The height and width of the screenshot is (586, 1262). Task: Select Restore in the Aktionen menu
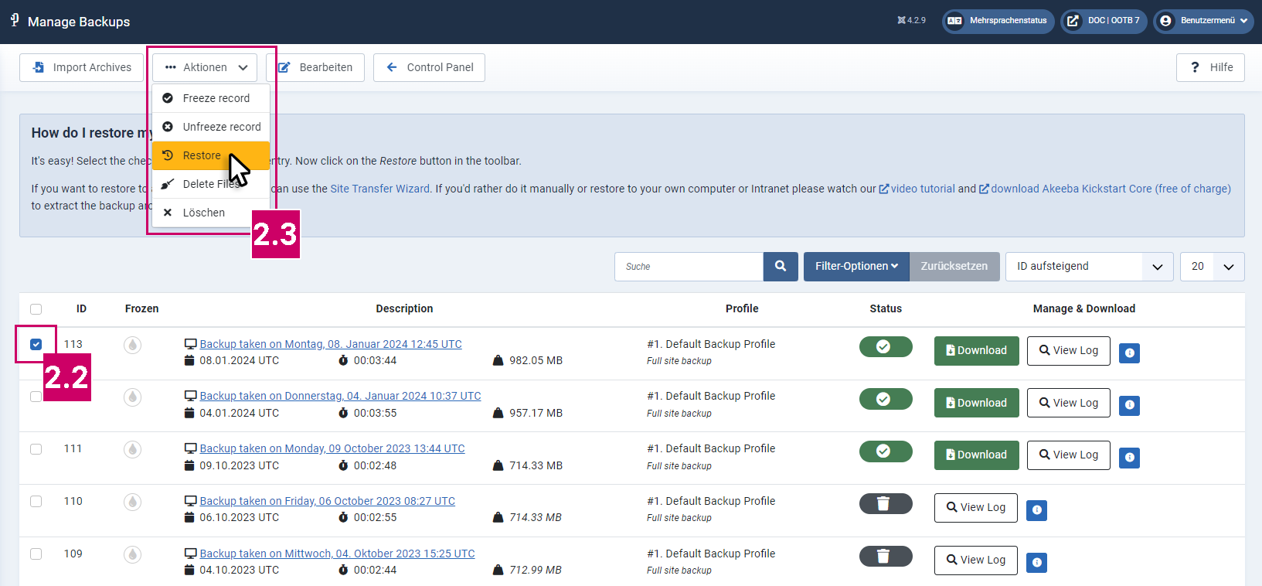click(x=211, y=155)
